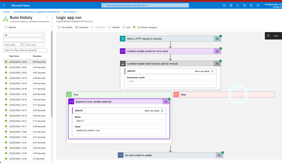The width and height of the screenshot is (282, 163).
Task: Select the 15:46 run lasting 2.35 Seconds
Action: [x=25, y=132]
